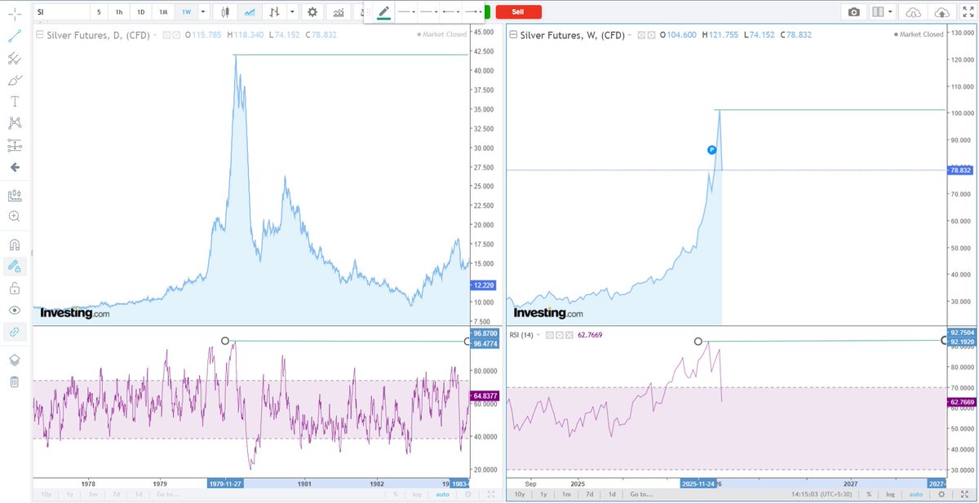Screen dimensions: 979x503
Task: Save chart layout to cloud
Action: point(941,12)
